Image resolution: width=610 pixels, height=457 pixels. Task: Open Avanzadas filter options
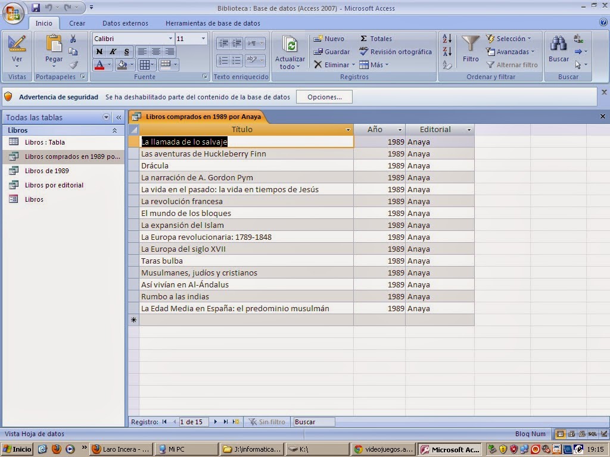(510, 52)
